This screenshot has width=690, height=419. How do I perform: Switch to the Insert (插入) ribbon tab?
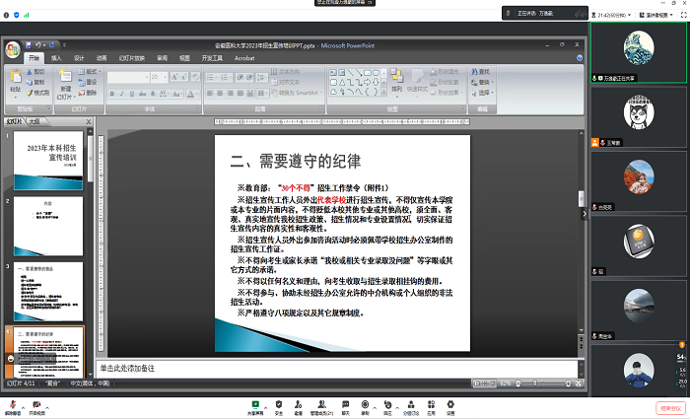point(56,58)
